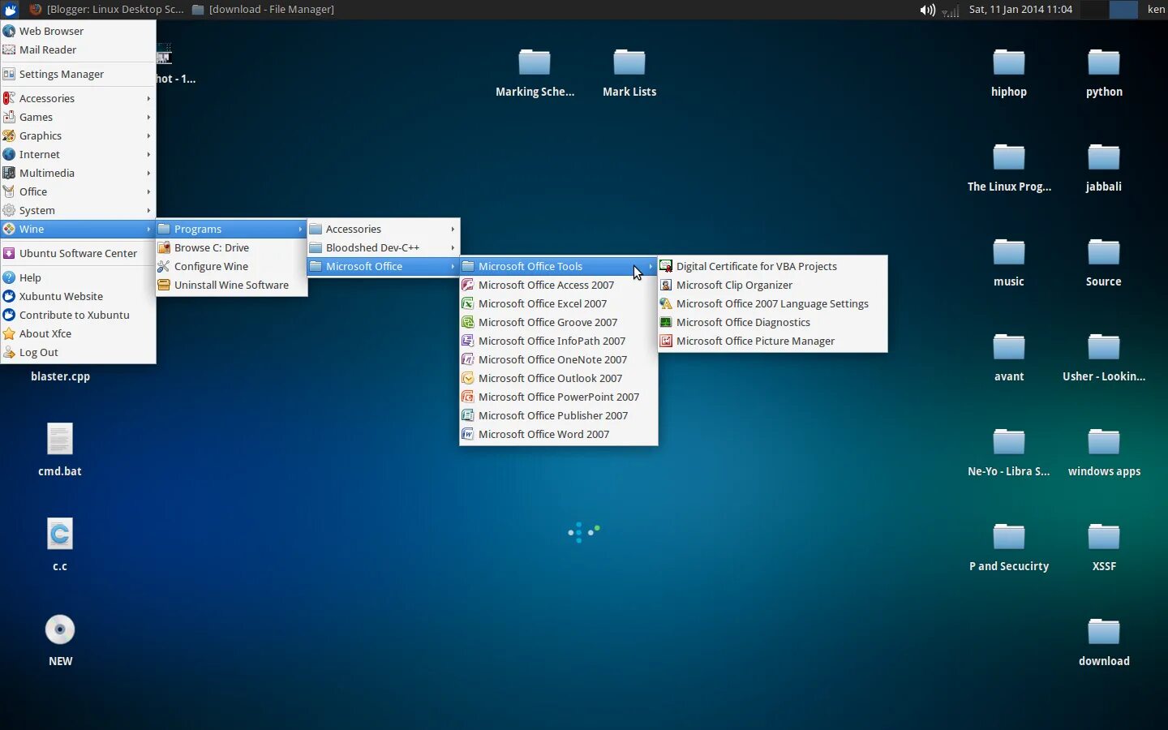This screenshot has height=730, width=1168.
Task: Select the blaster.cpp file label
Action: click(60, 376)
